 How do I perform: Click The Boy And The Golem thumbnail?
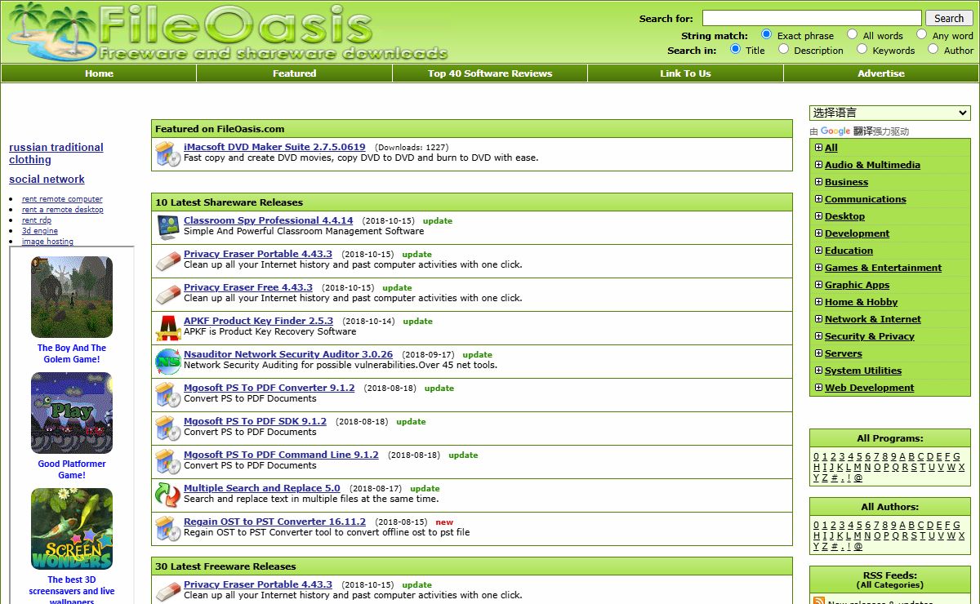coord(72,297)
